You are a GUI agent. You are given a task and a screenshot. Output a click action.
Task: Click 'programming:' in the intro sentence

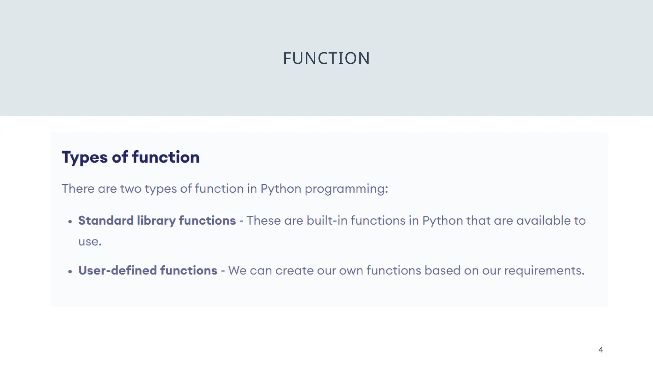[x=346, y=189]
